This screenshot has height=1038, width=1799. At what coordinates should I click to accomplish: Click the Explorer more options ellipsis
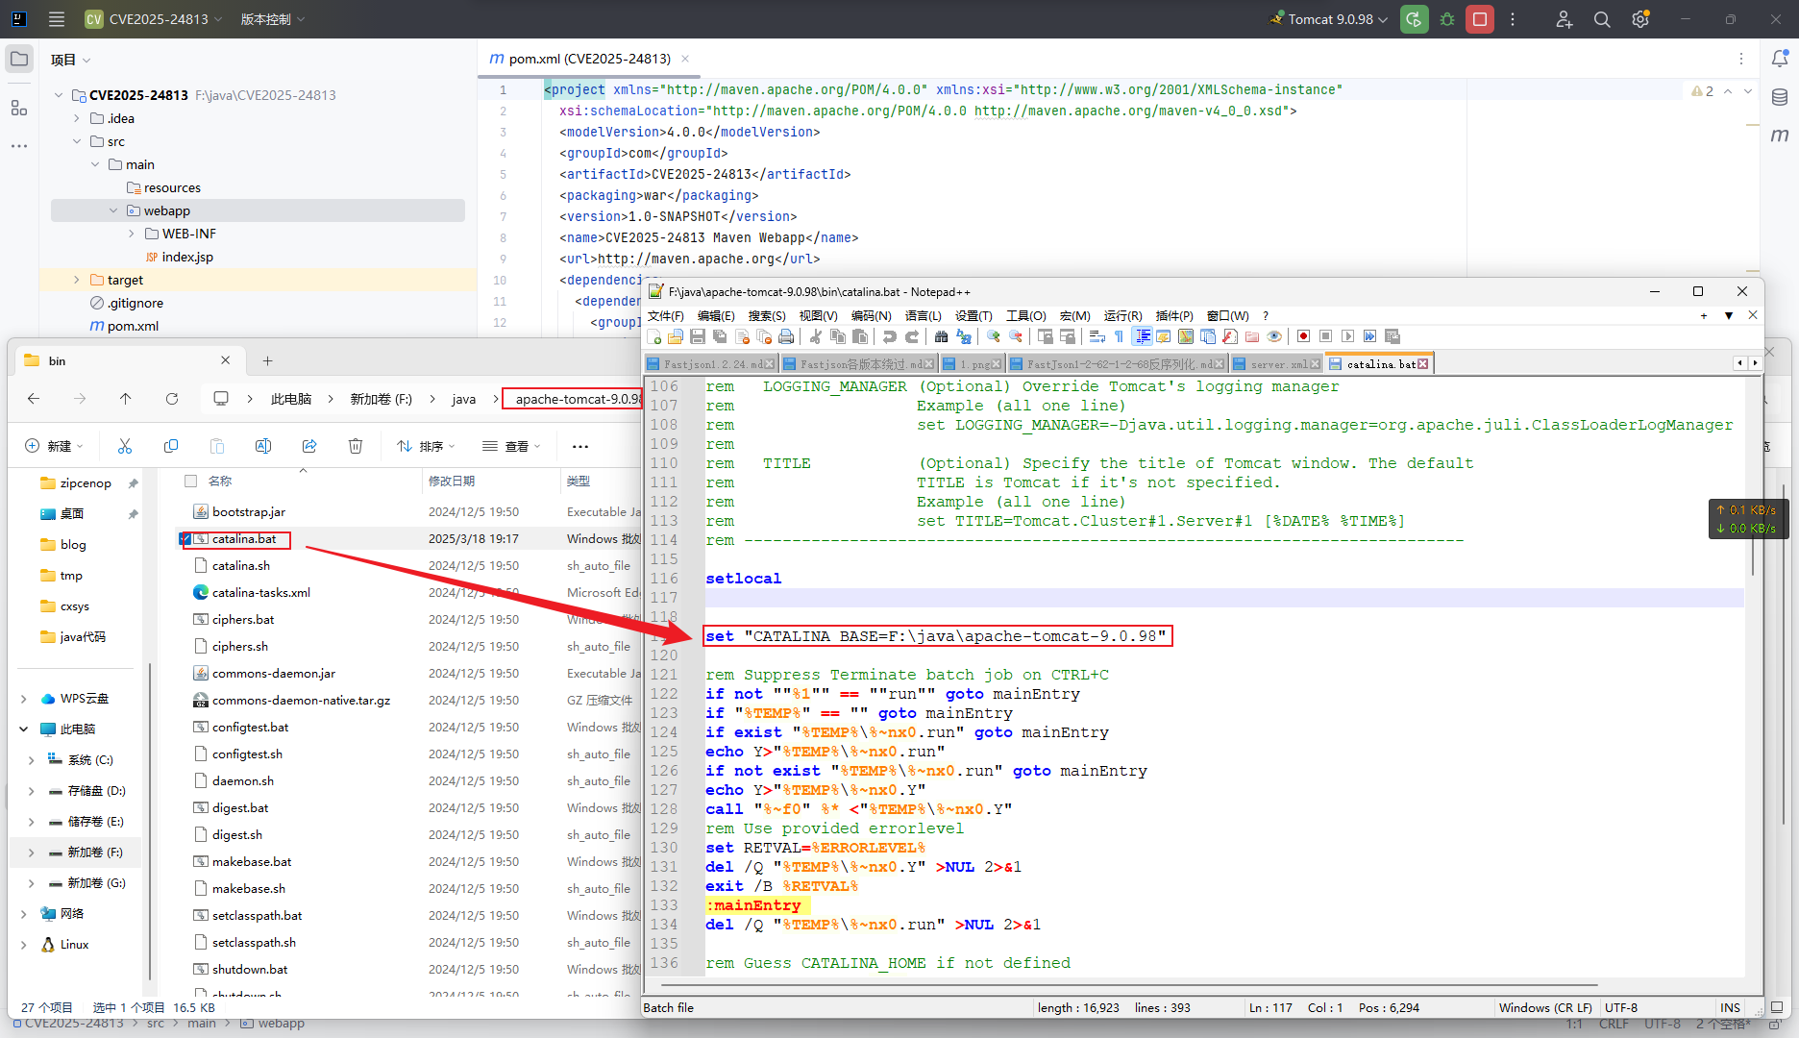580,446
